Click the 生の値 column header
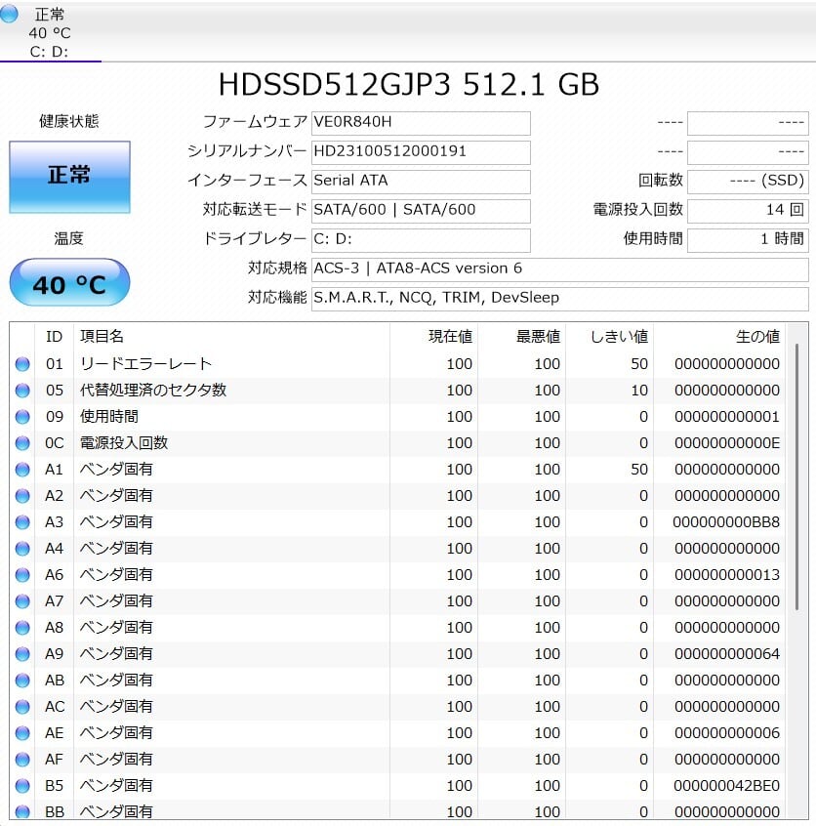 (756, 336)
